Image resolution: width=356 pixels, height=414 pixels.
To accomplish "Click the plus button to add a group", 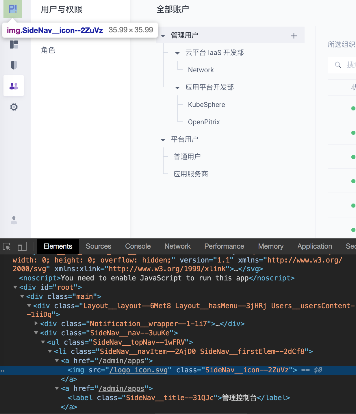I will [294, 36].
